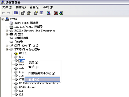Expand the 端口 (COM 和 LPT) node

(x=7, y=46)
